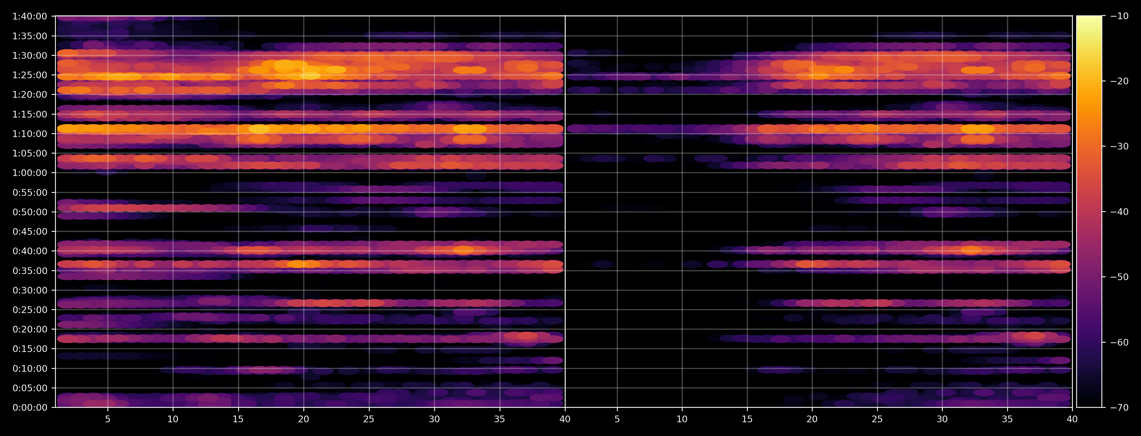Pick the 0:45:00 y-axis tick label
Image resolution: width=1141 pixels, height=436 pixels.
tap(30, 232)
